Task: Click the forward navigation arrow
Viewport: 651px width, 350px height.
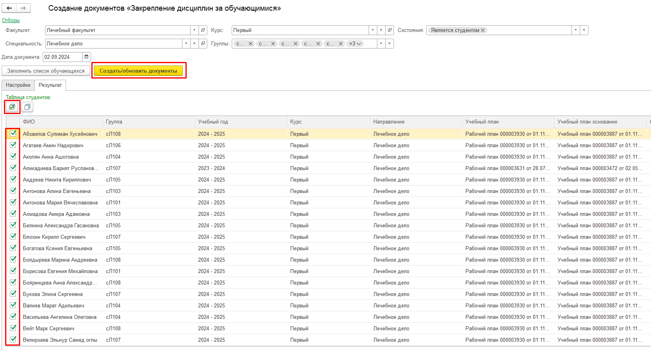Action: tap(23, 8)
